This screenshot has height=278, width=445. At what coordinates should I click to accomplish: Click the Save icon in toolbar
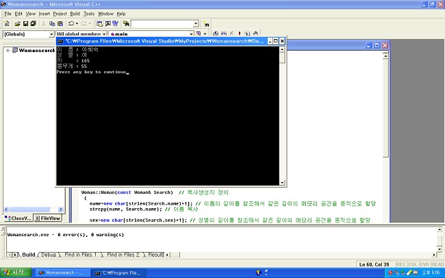[x=24, y=23]
